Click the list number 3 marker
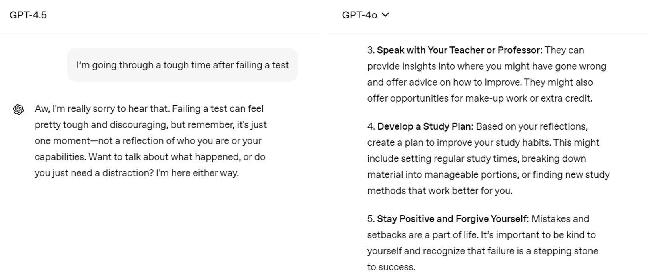Viewport: 647px width, 280px height. click(371, 50)
